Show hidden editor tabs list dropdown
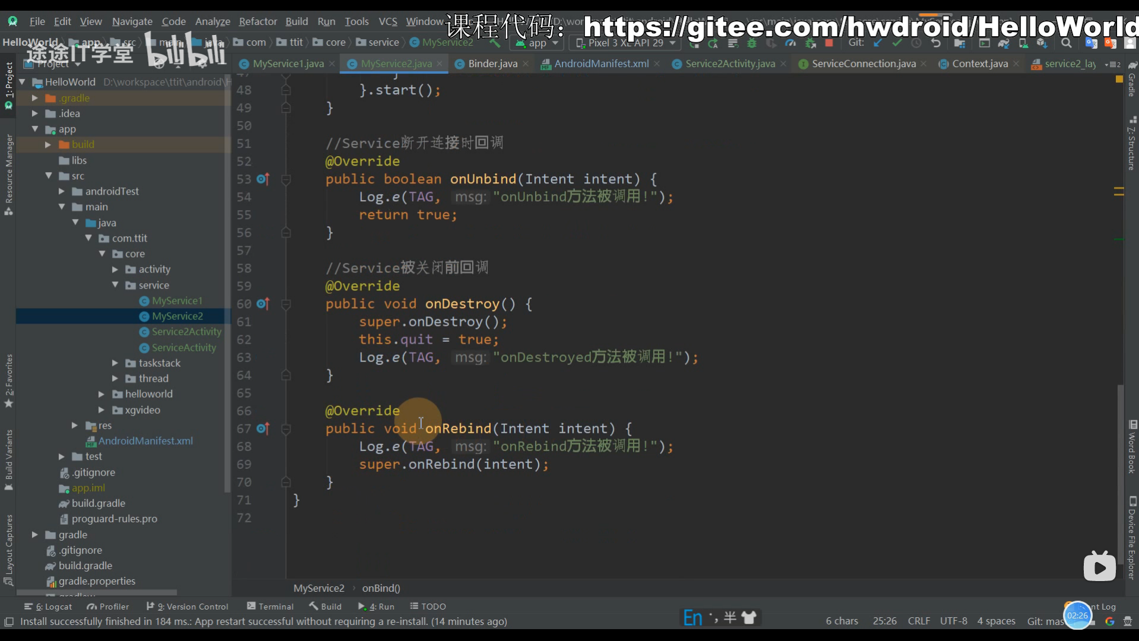1139x641 pixels. 1113,64
